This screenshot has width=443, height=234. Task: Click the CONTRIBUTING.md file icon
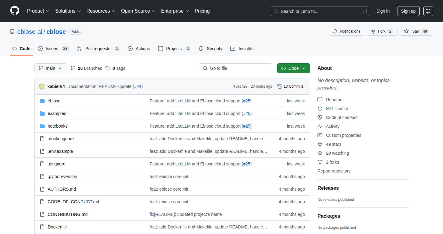pyautogui.click(x=42, y=214)
